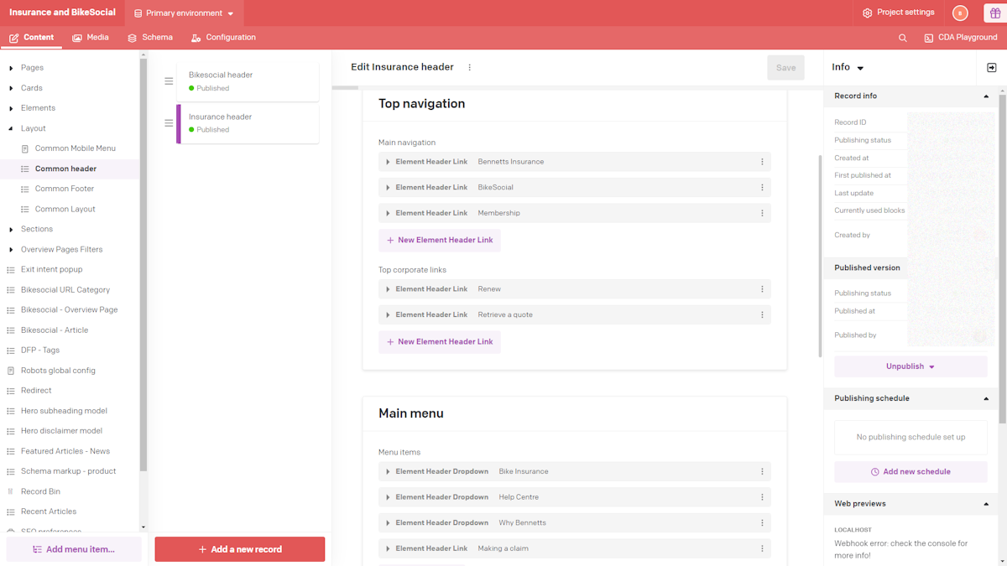Switch to the Schema tab
Viewport: 1007px width, 566px height.
[x=150, y=38]
